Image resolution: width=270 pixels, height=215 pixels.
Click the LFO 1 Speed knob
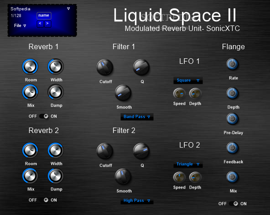point(179,93)
